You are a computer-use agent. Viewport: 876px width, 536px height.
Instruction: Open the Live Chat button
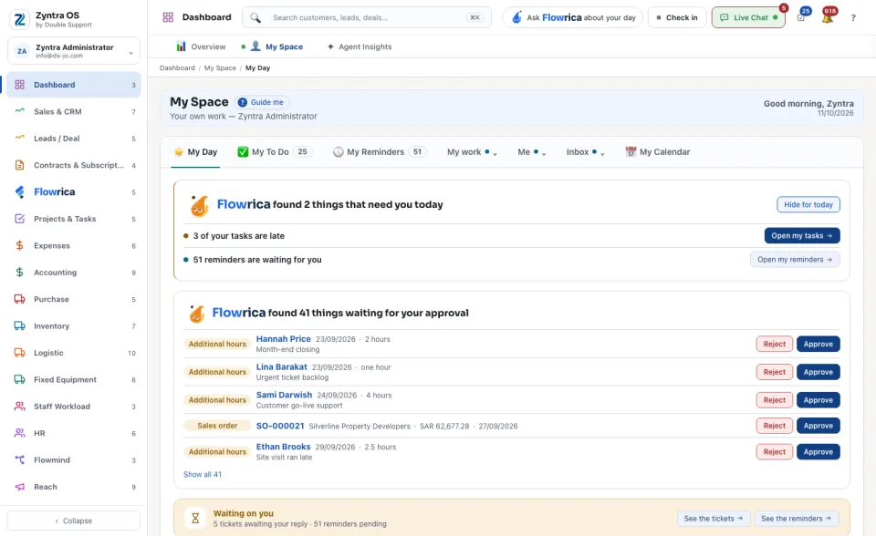[748, 17]
